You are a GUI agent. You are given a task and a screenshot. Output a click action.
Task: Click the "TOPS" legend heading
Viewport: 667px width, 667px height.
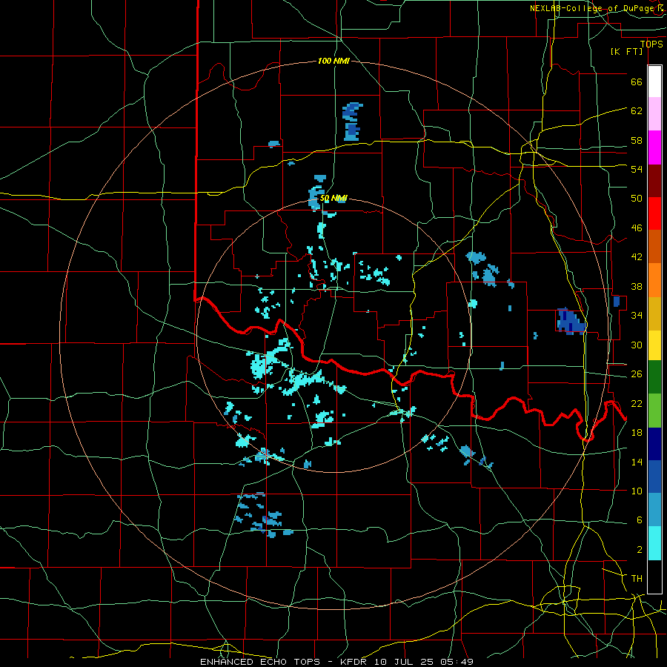(x=651, y=44)
